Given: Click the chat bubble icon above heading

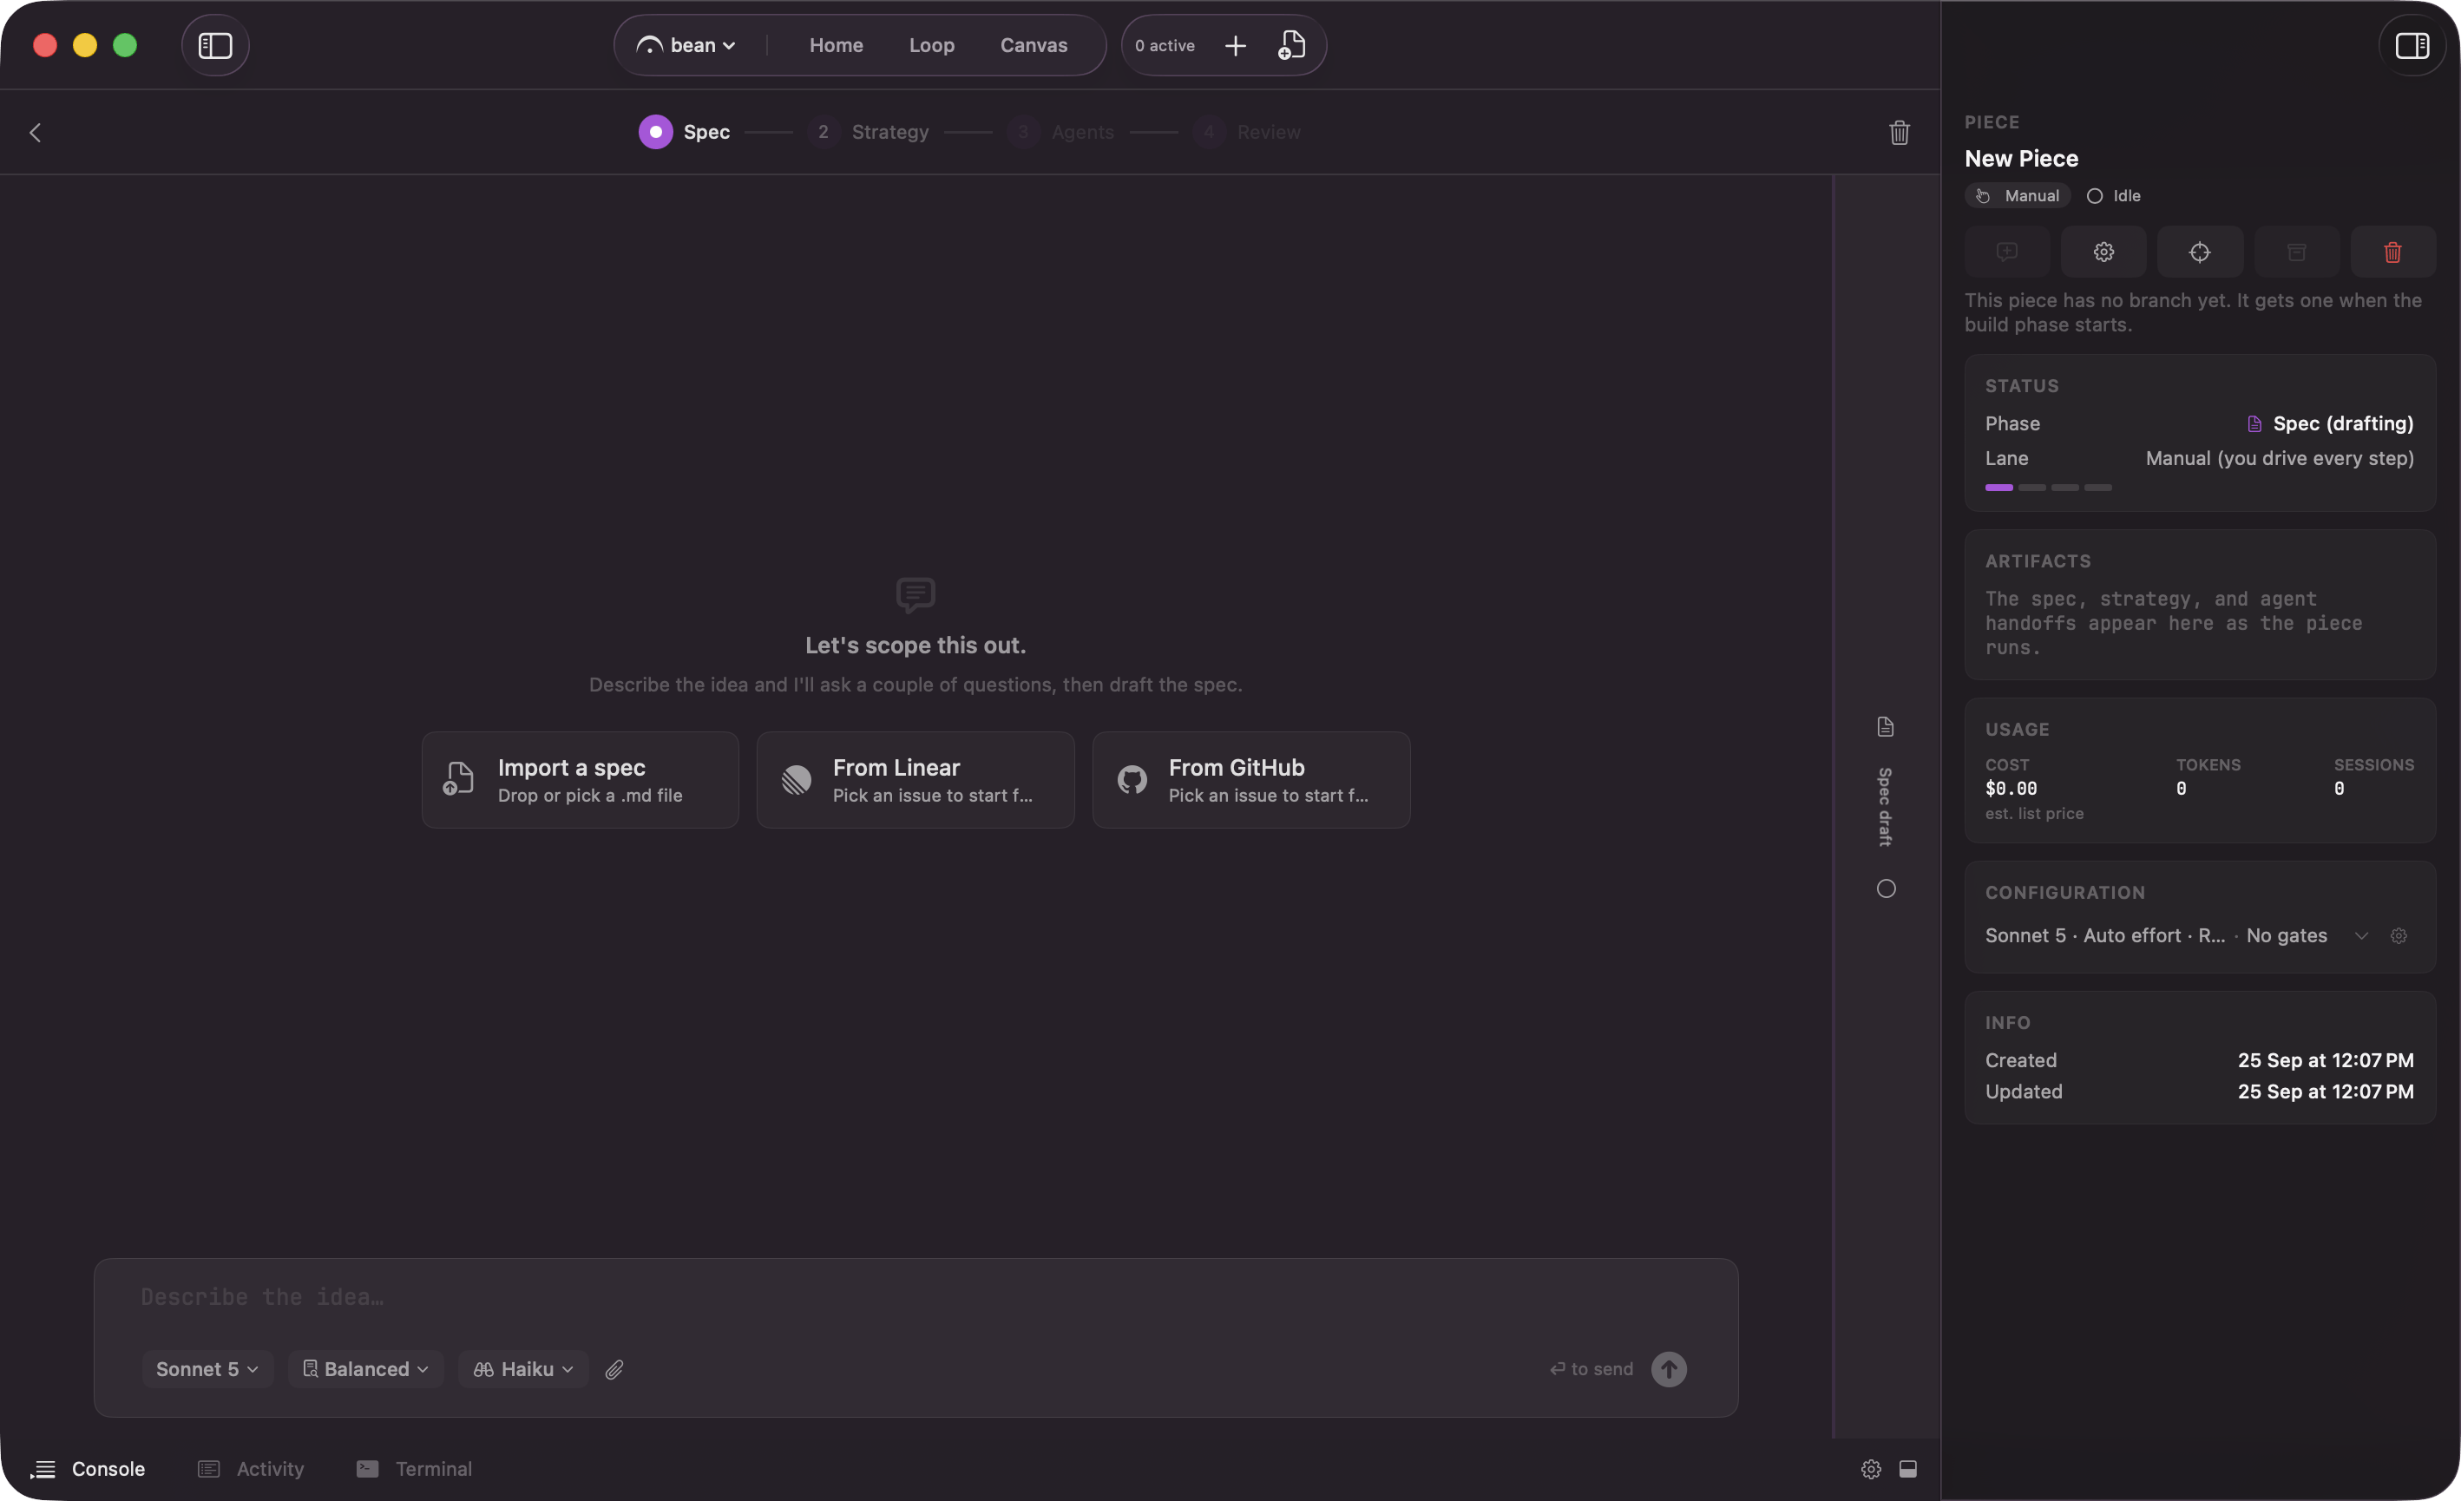Looking at the screenshot, I should point(915,595).
